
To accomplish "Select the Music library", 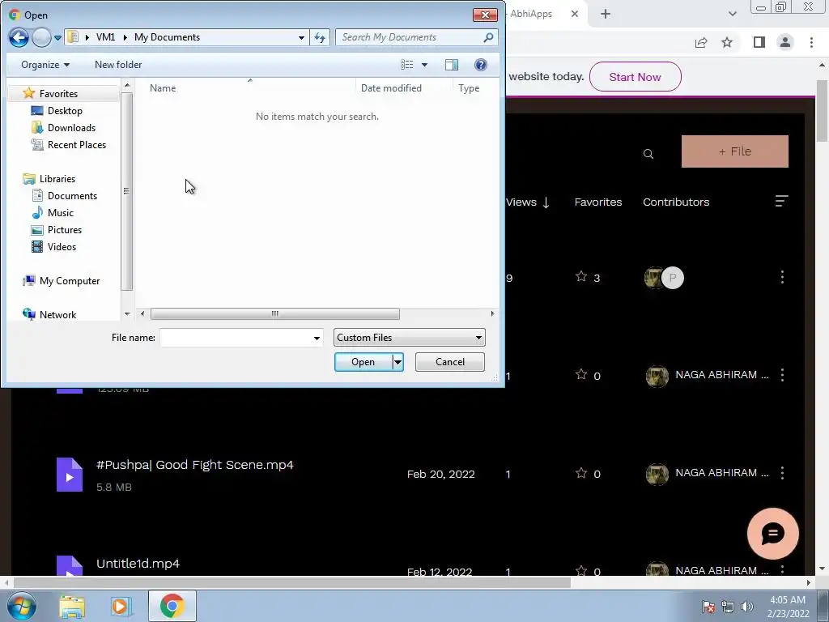I will click(x=60, y=213).
